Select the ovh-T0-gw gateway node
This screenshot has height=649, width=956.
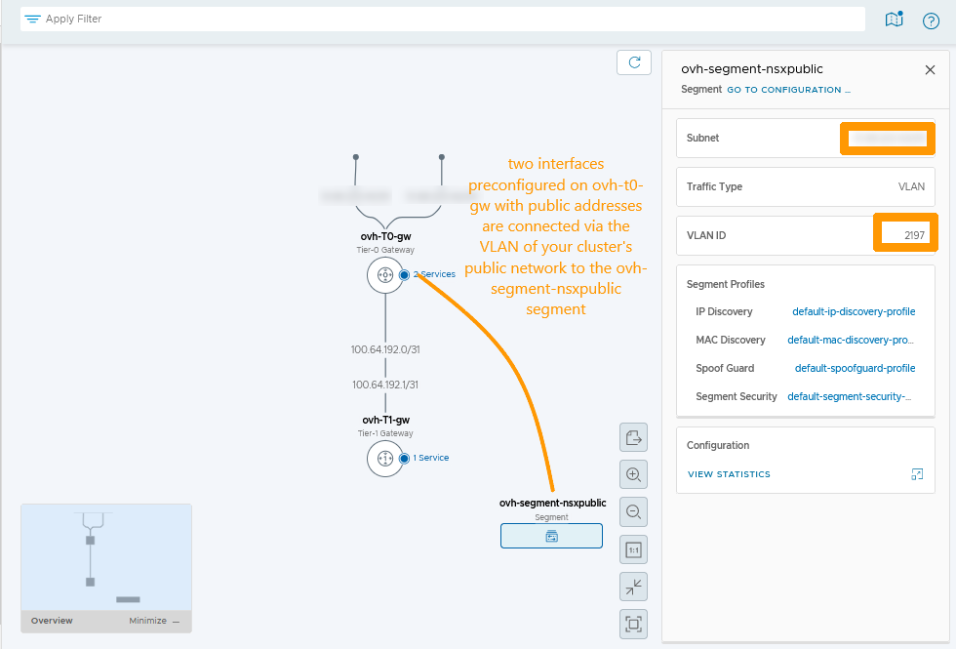click(x=384, y=275)
